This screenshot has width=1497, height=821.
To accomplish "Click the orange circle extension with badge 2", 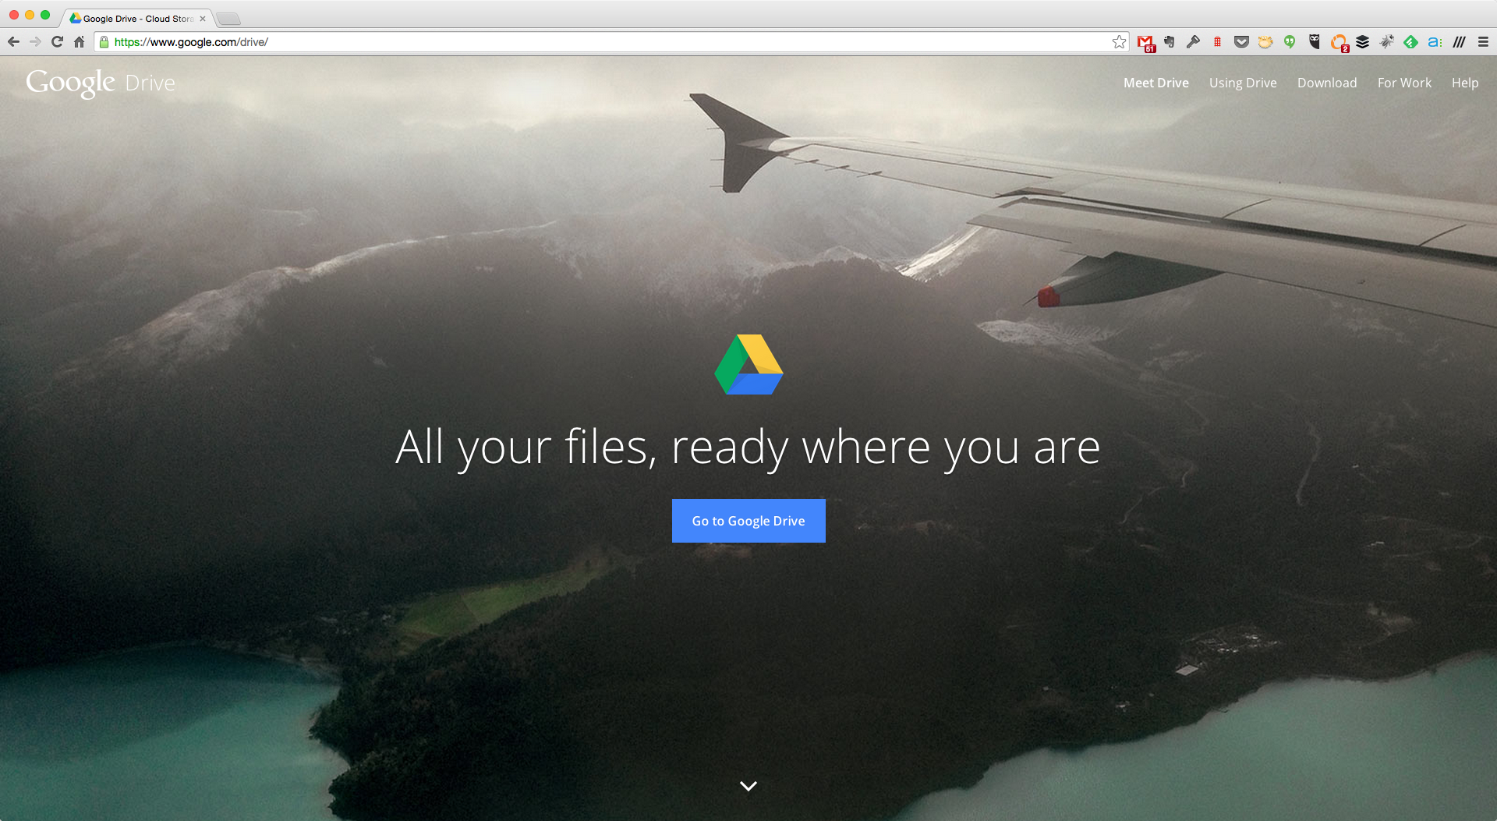I will [1340, 43].
